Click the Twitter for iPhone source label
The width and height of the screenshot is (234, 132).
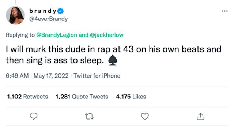[97, 76]
